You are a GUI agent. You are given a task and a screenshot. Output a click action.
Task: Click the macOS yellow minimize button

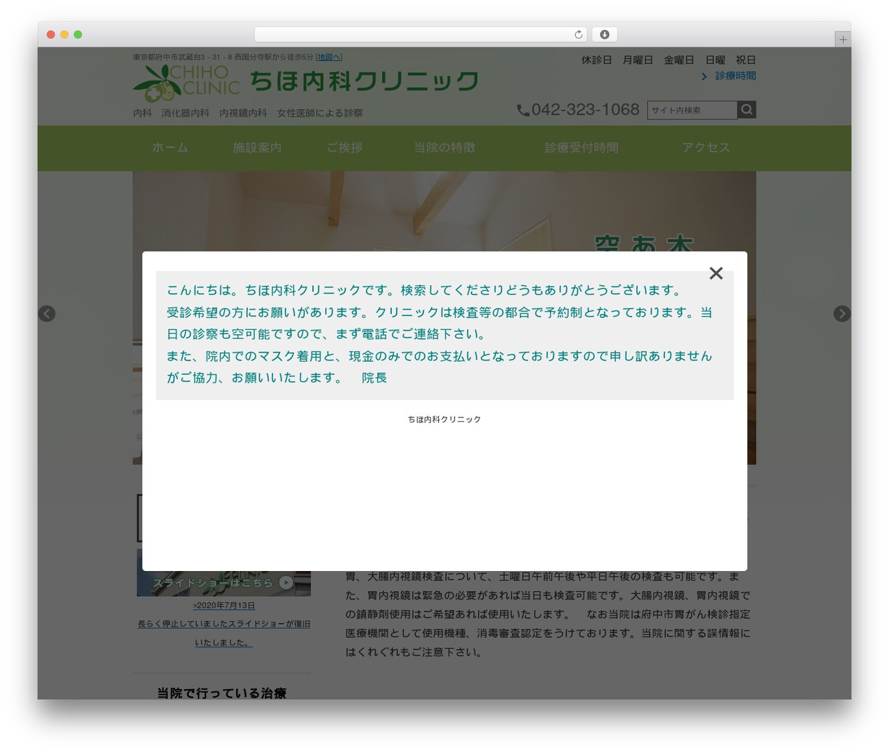pyautogui.click(x=64, y=35)
